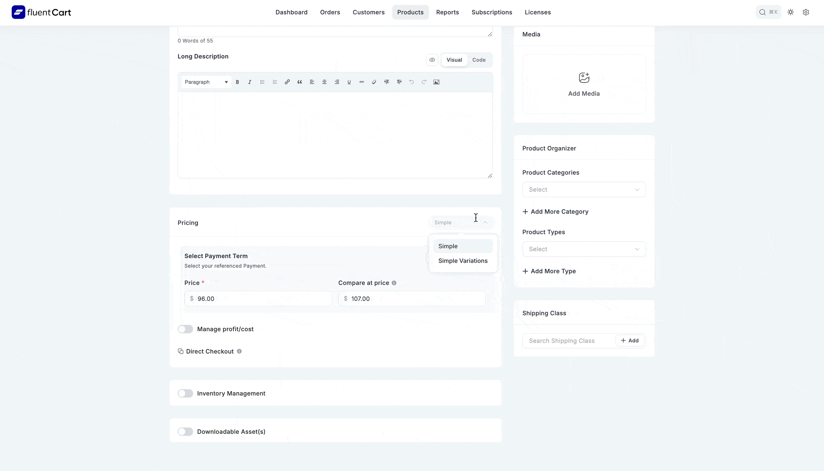Open the Paragraph style dropdown
824x471 pixels.
click(x=206, y=82)
